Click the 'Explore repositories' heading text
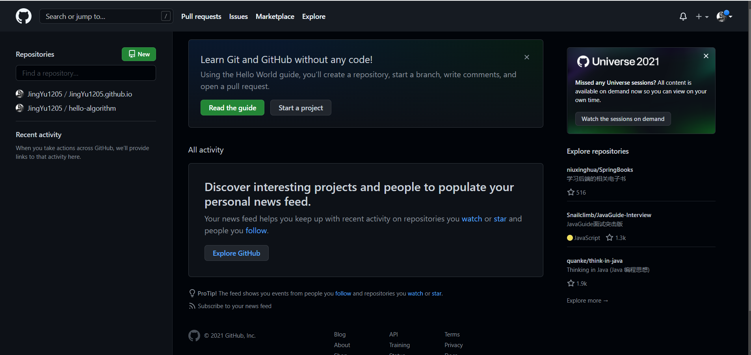 click(x=598, y=151)
